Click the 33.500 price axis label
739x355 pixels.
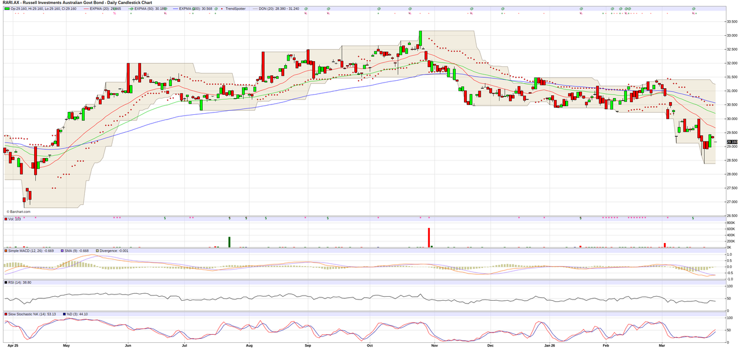tap(731, 21)
